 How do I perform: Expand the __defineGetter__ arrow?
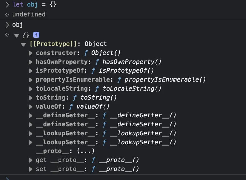[x=31, y=115]
